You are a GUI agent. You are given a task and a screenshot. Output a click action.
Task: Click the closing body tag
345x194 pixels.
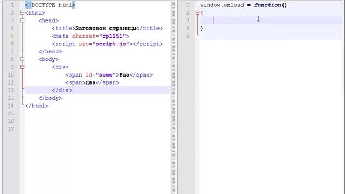coord(50,98)
